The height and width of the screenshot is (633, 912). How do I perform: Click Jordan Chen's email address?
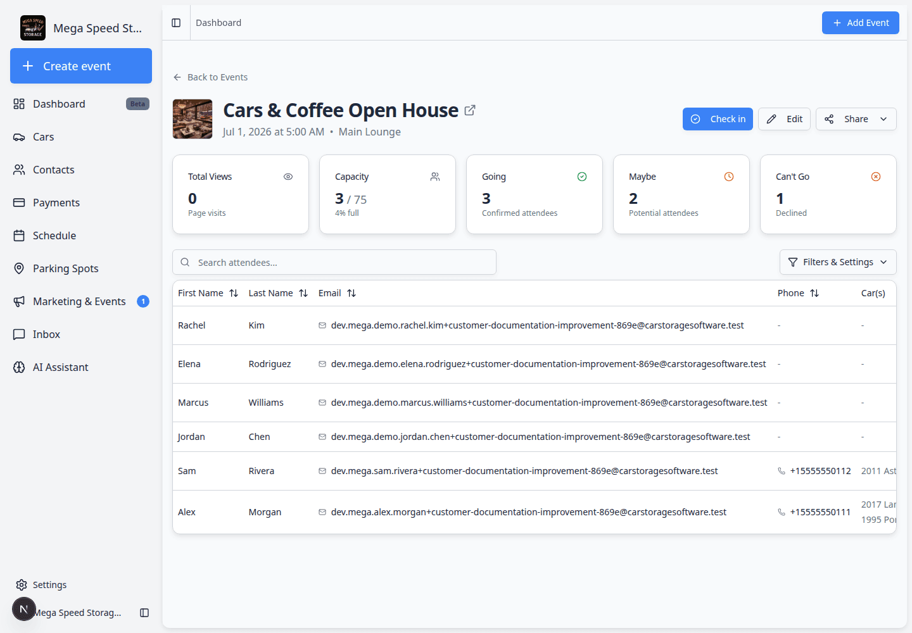coord(540,437)
